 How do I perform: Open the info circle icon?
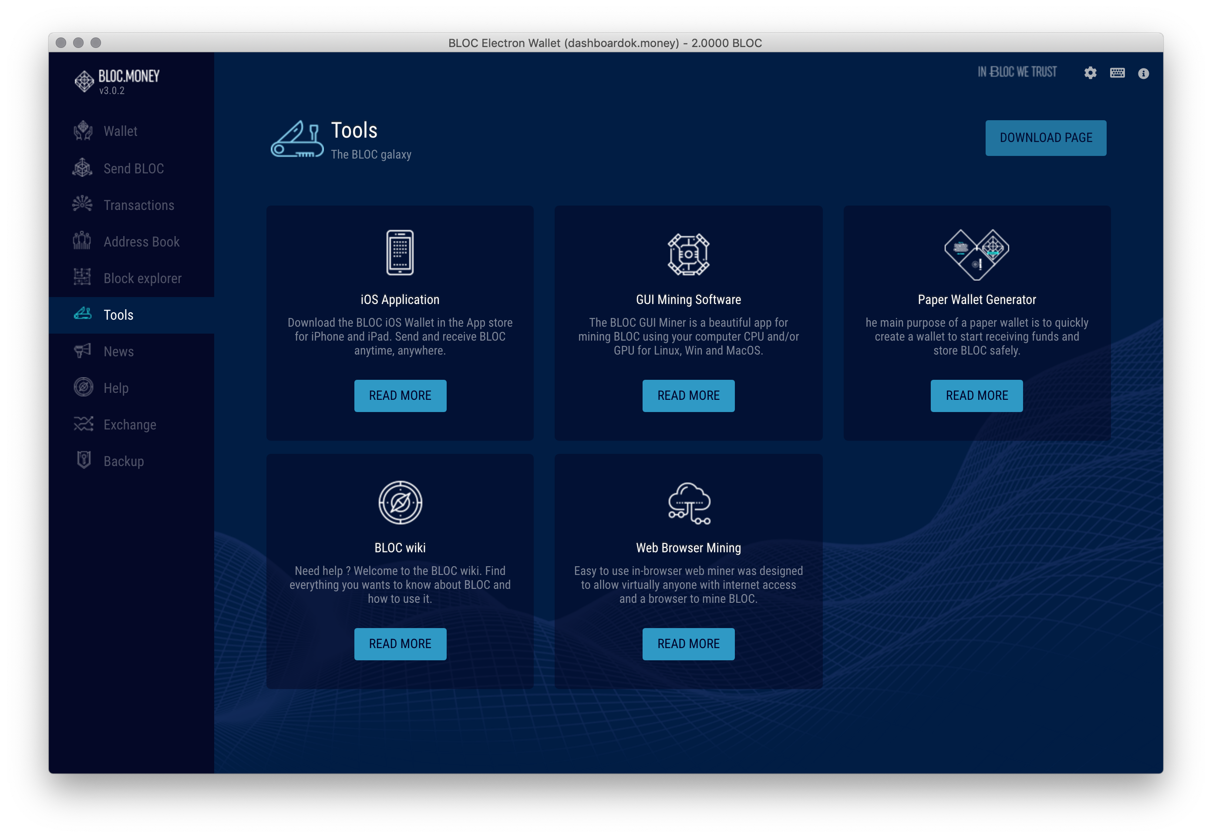(1143, 74)
